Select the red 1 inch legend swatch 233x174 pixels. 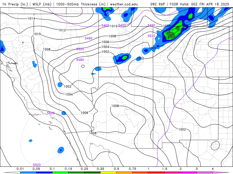[157, 173]
